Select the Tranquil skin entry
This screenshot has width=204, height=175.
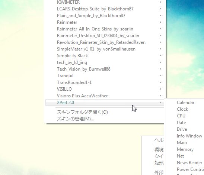click(105, 76)
